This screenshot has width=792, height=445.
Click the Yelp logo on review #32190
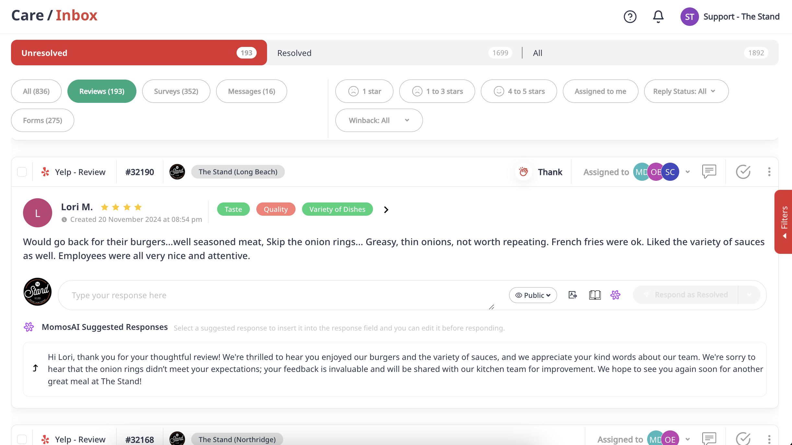(x=45, y=172)
